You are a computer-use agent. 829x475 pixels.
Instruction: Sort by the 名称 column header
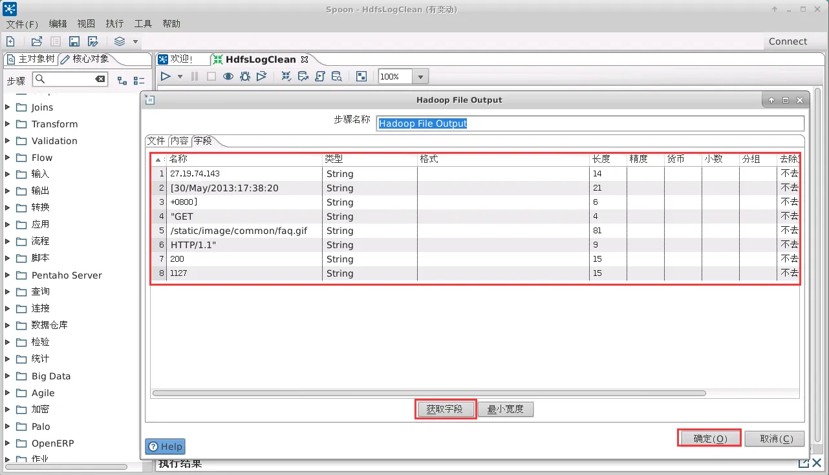[244, 159]
